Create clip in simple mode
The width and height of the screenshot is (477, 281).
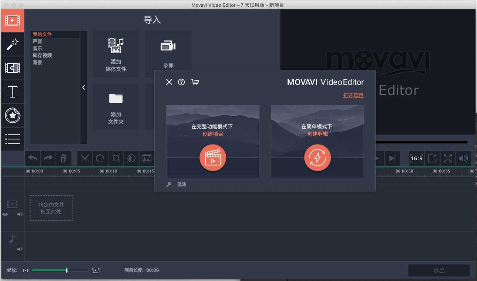[x=318, y=141]
